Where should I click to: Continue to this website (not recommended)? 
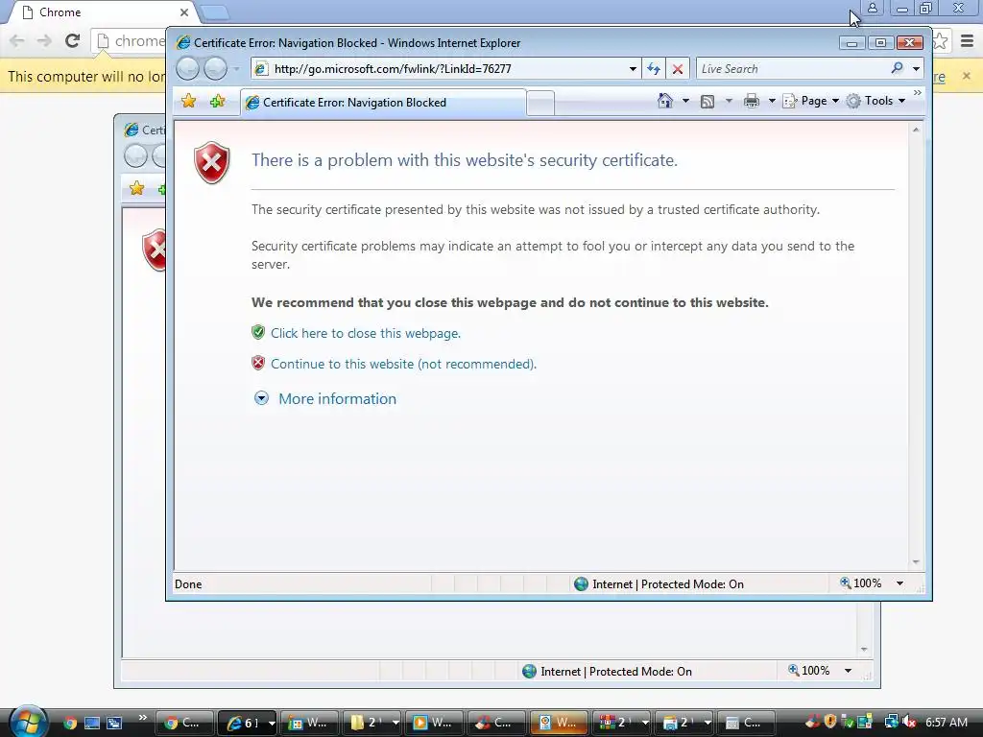point(403,364)
